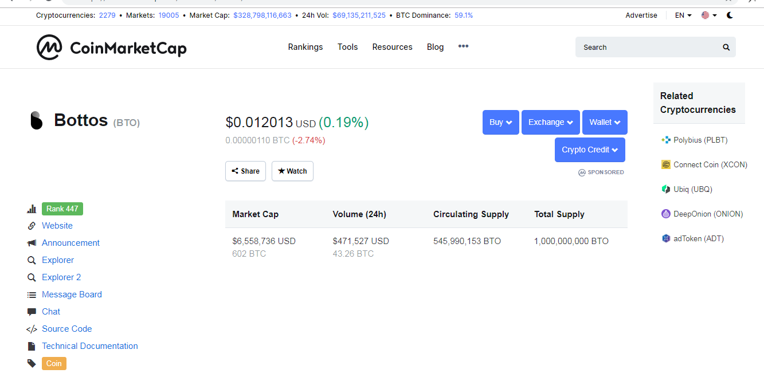The width and height of the screenshot is (764, 381).
Task: Click the DeepOnion (ONION) coin icon
Action: [x=665, y=214]
